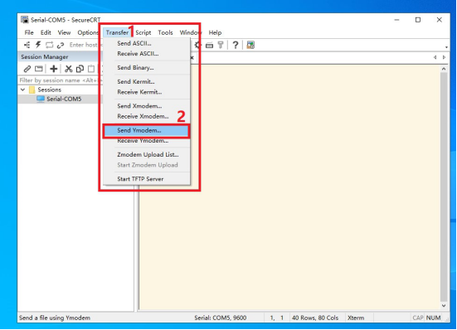
Task: Open Zmodem Upload List... entry
Action: [x=147, y=155]
